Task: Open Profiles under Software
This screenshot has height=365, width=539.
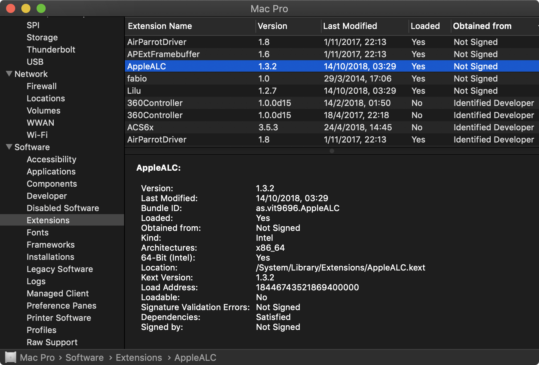Action: coord(41,330)
